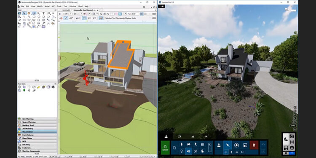The height and width of the screenshot is (158, 316).
Task: Select the Flyover tool in Basic palette
Action: pos(34,13)
